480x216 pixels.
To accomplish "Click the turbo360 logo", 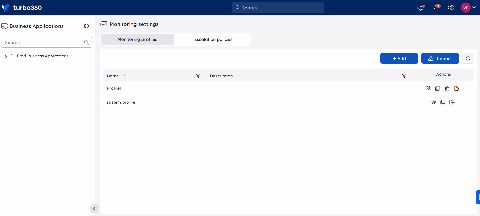I will (22, 8).
